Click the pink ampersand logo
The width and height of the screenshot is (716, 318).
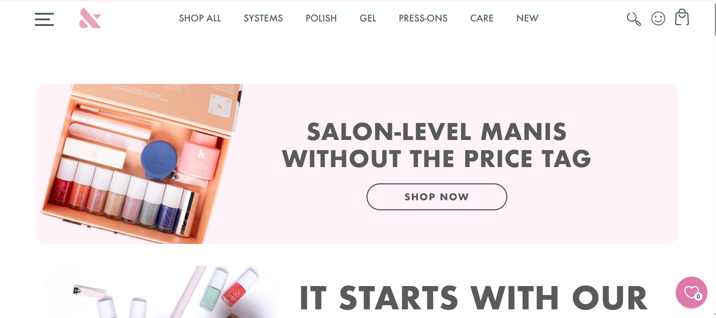tap(90, 18)
